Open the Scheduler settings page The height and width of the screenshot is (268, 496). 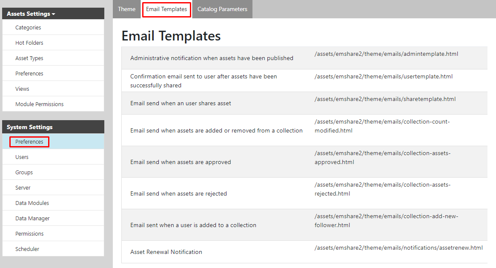[28, 249]
